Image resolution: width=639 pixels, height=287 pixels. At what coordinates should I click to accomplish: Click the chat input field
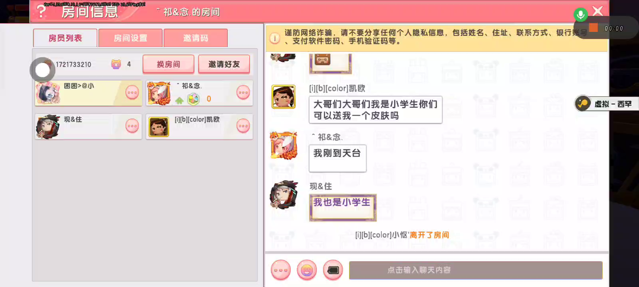pos(476,270)
